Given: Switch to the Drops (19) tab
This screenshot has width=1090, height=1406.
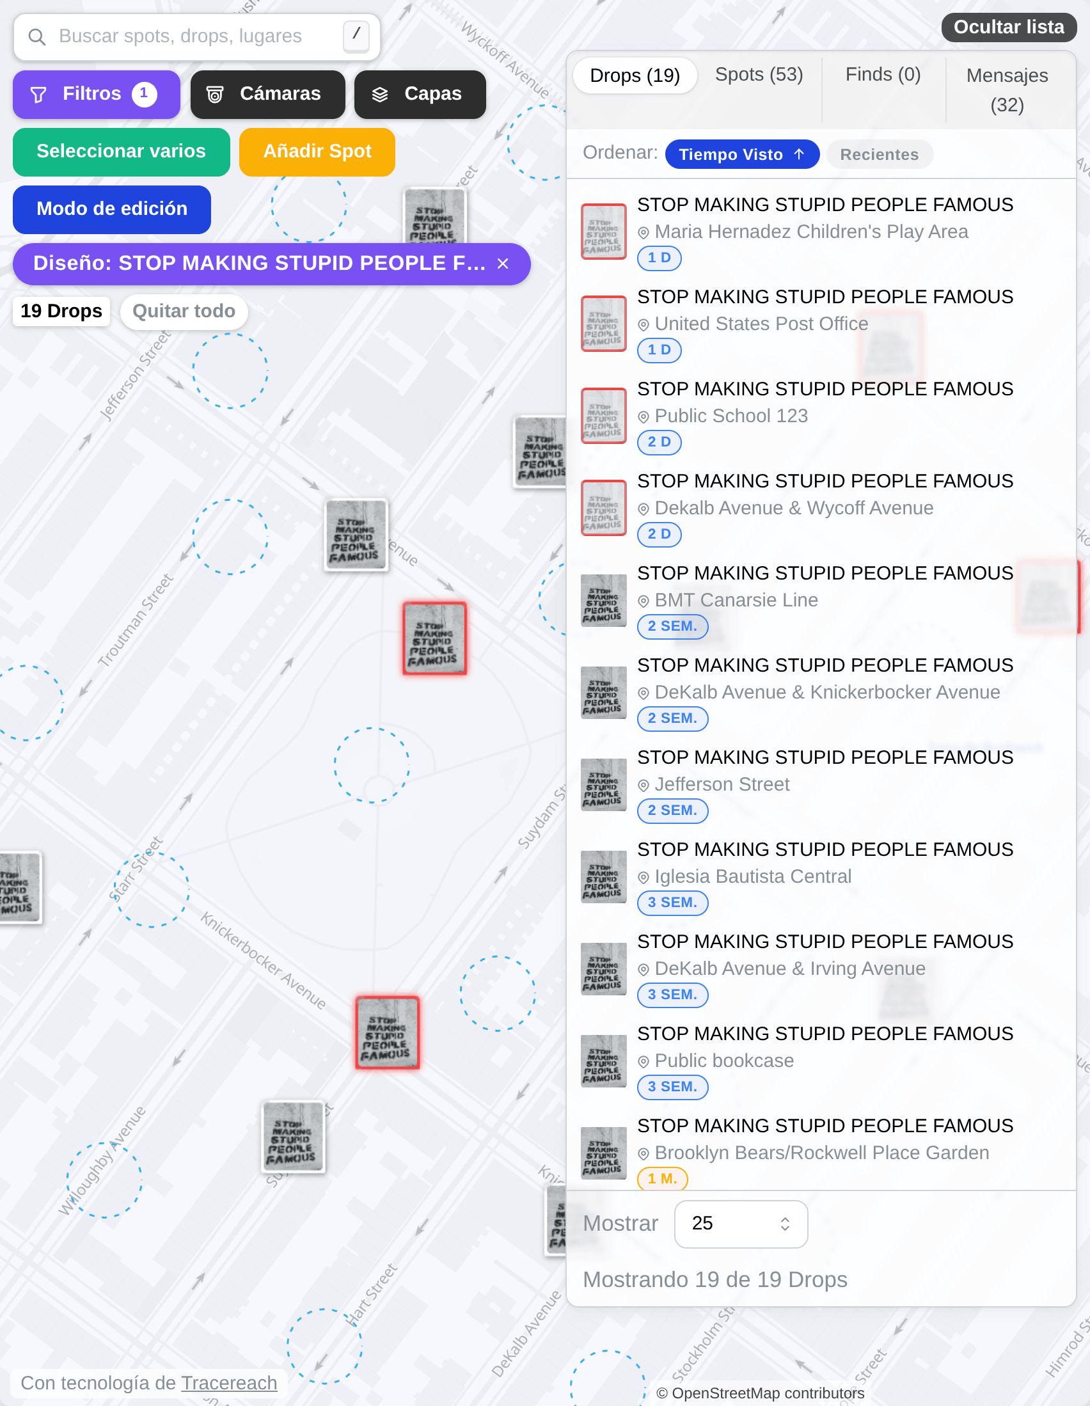Looking at the screenshot, I should [635, 75].
